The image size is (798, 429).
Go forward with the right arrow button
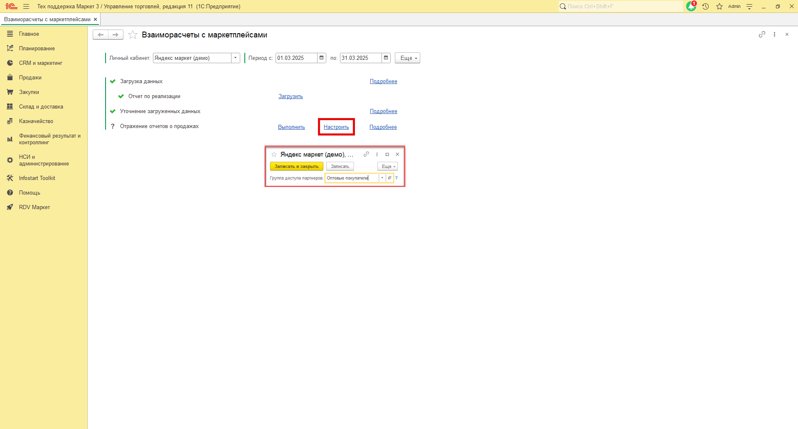coord(116,35)
